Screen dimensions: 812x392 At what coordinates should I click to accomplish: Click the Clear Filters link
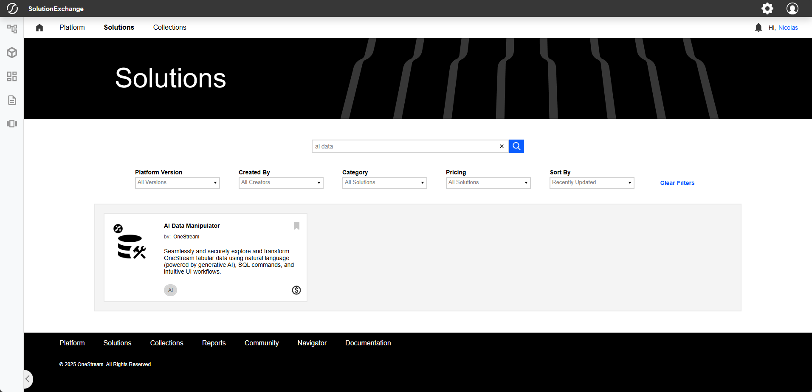[677, 183]
